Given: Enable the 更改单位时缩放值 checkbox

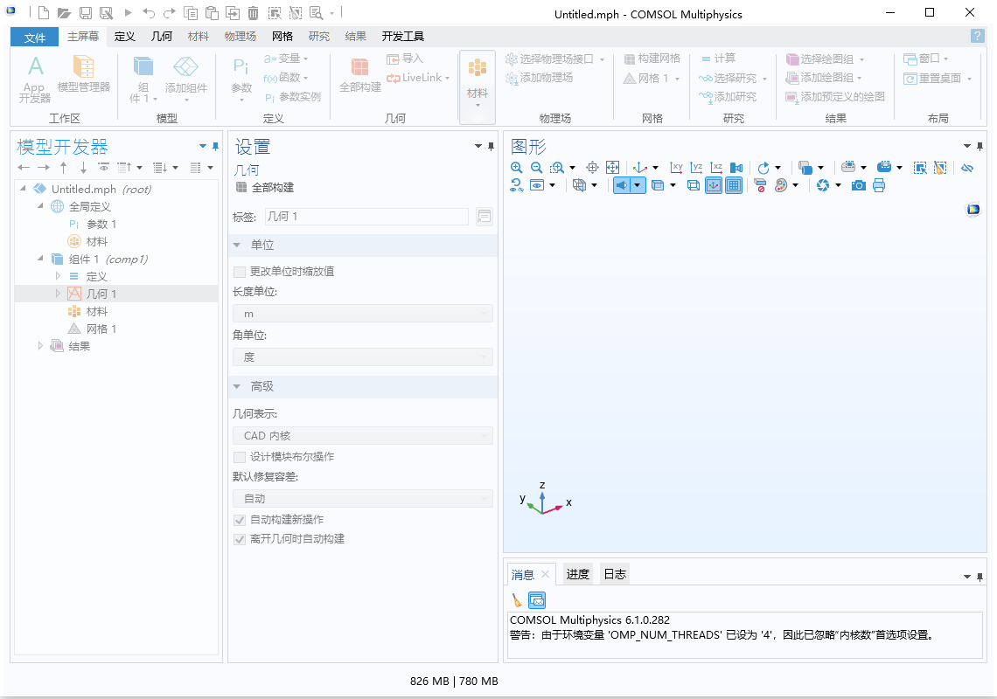Looking at the screenshot, I should point(240,272).
